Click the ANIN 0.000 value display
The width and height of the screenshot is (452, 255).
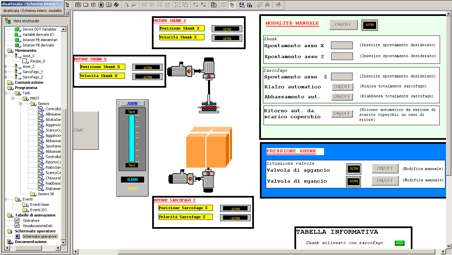tap(133, 180)
